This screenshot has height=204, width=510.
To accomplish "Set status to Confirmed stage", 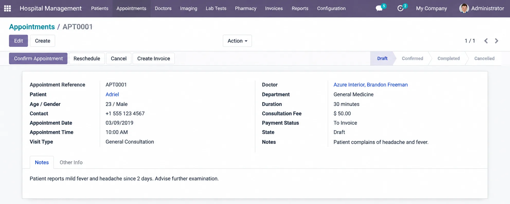I will (412, 58).
